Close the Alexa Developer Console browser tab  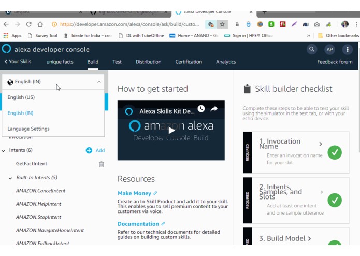coord(251,12)
